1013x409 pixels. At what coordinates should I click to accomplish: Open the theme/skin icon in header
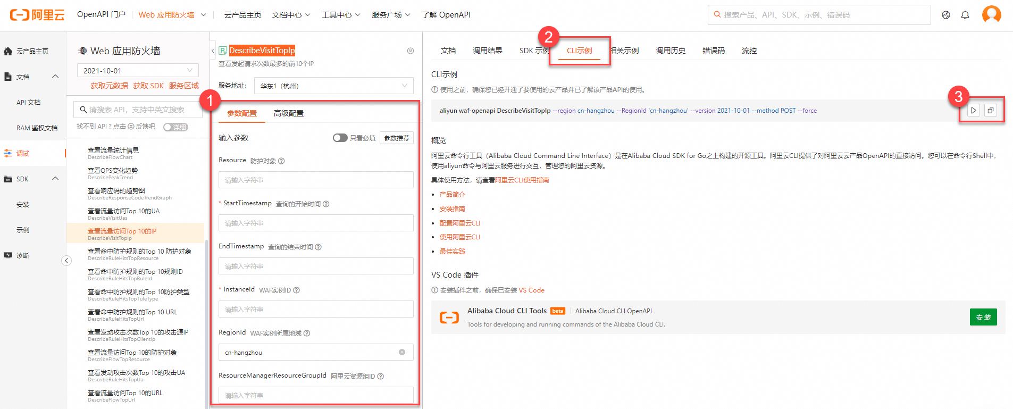(x=946, y=15)
